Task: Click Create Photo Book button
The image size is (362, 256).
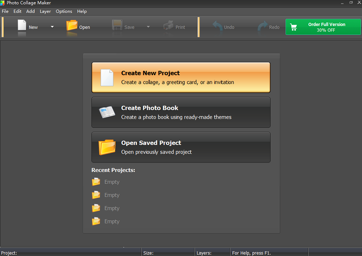Action: point(181,113)
